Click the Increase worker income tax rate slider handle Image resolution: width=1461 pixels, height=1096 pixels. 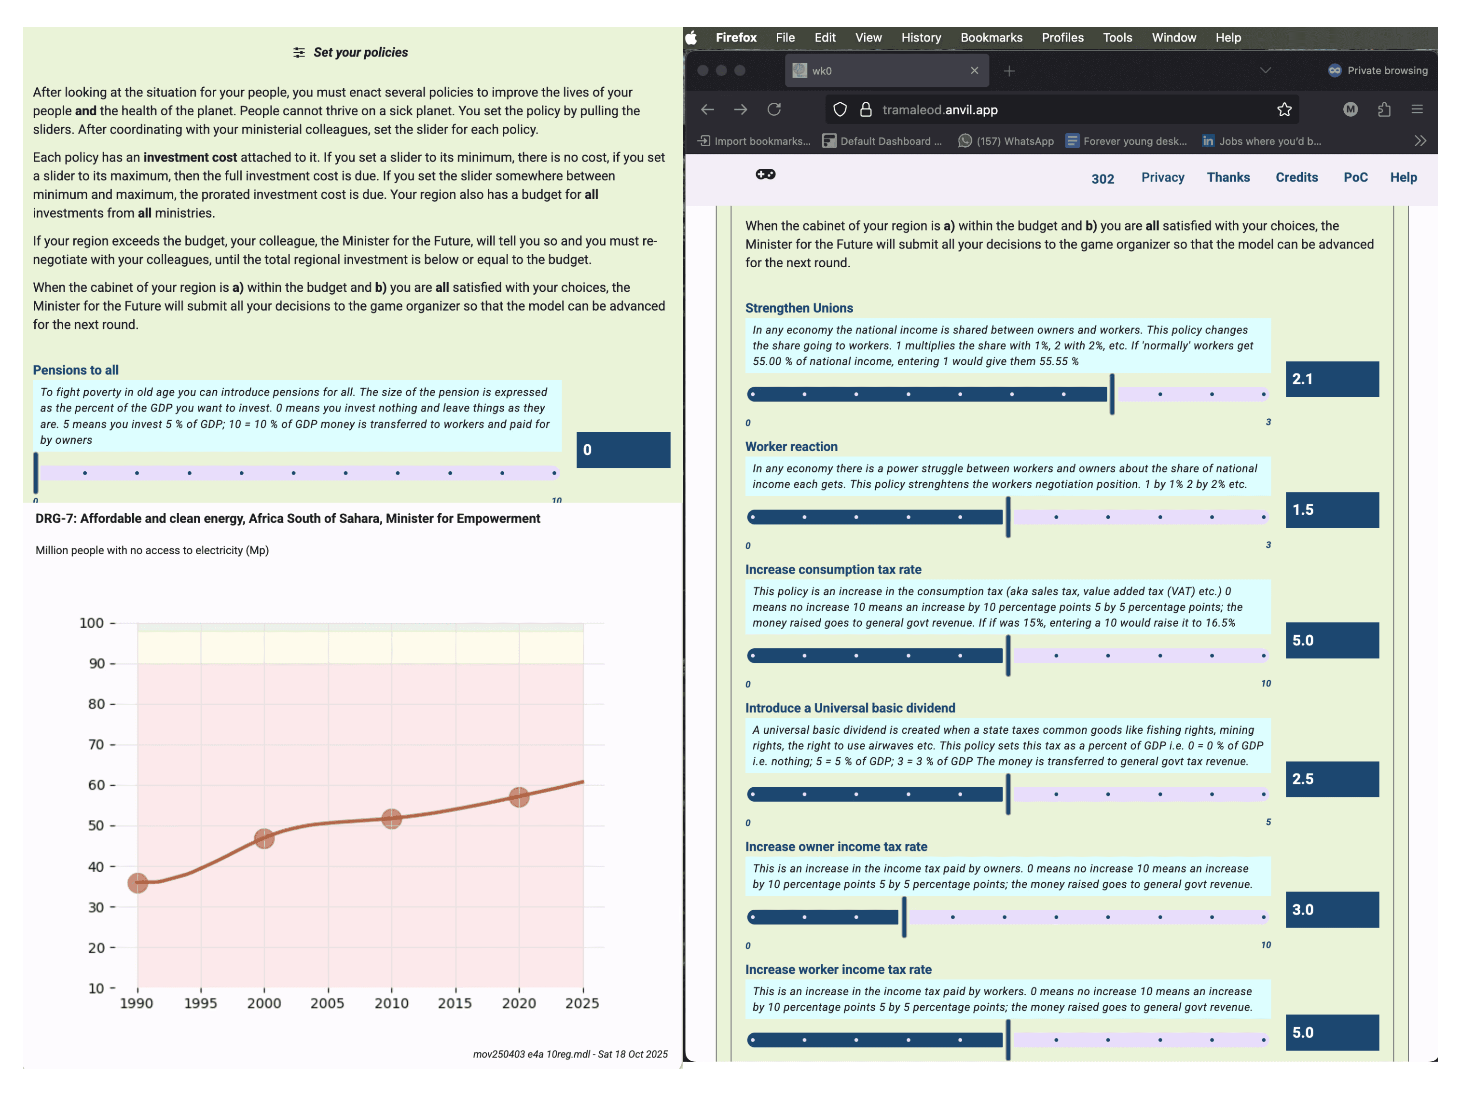[x=1008, y=1040]
